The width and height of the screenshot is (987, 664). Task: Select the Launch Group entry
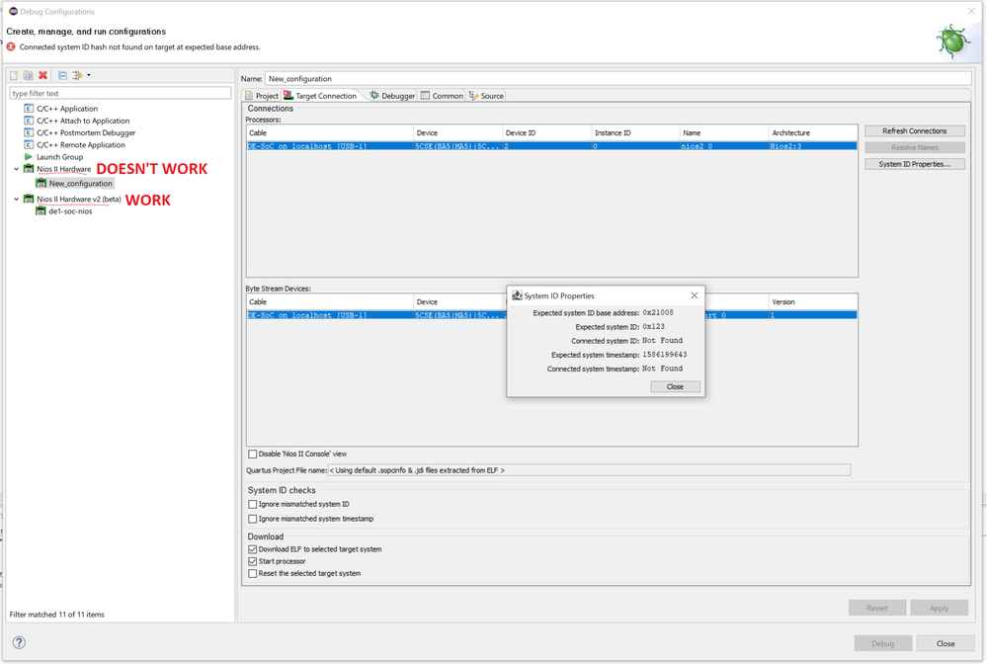coord(60,157)
